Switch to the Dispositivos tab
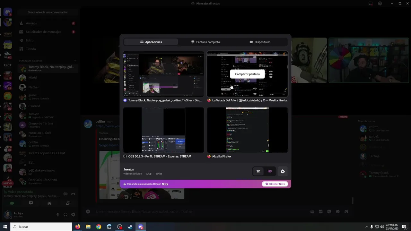The image size is (411, 231). (x=260, y=42)
